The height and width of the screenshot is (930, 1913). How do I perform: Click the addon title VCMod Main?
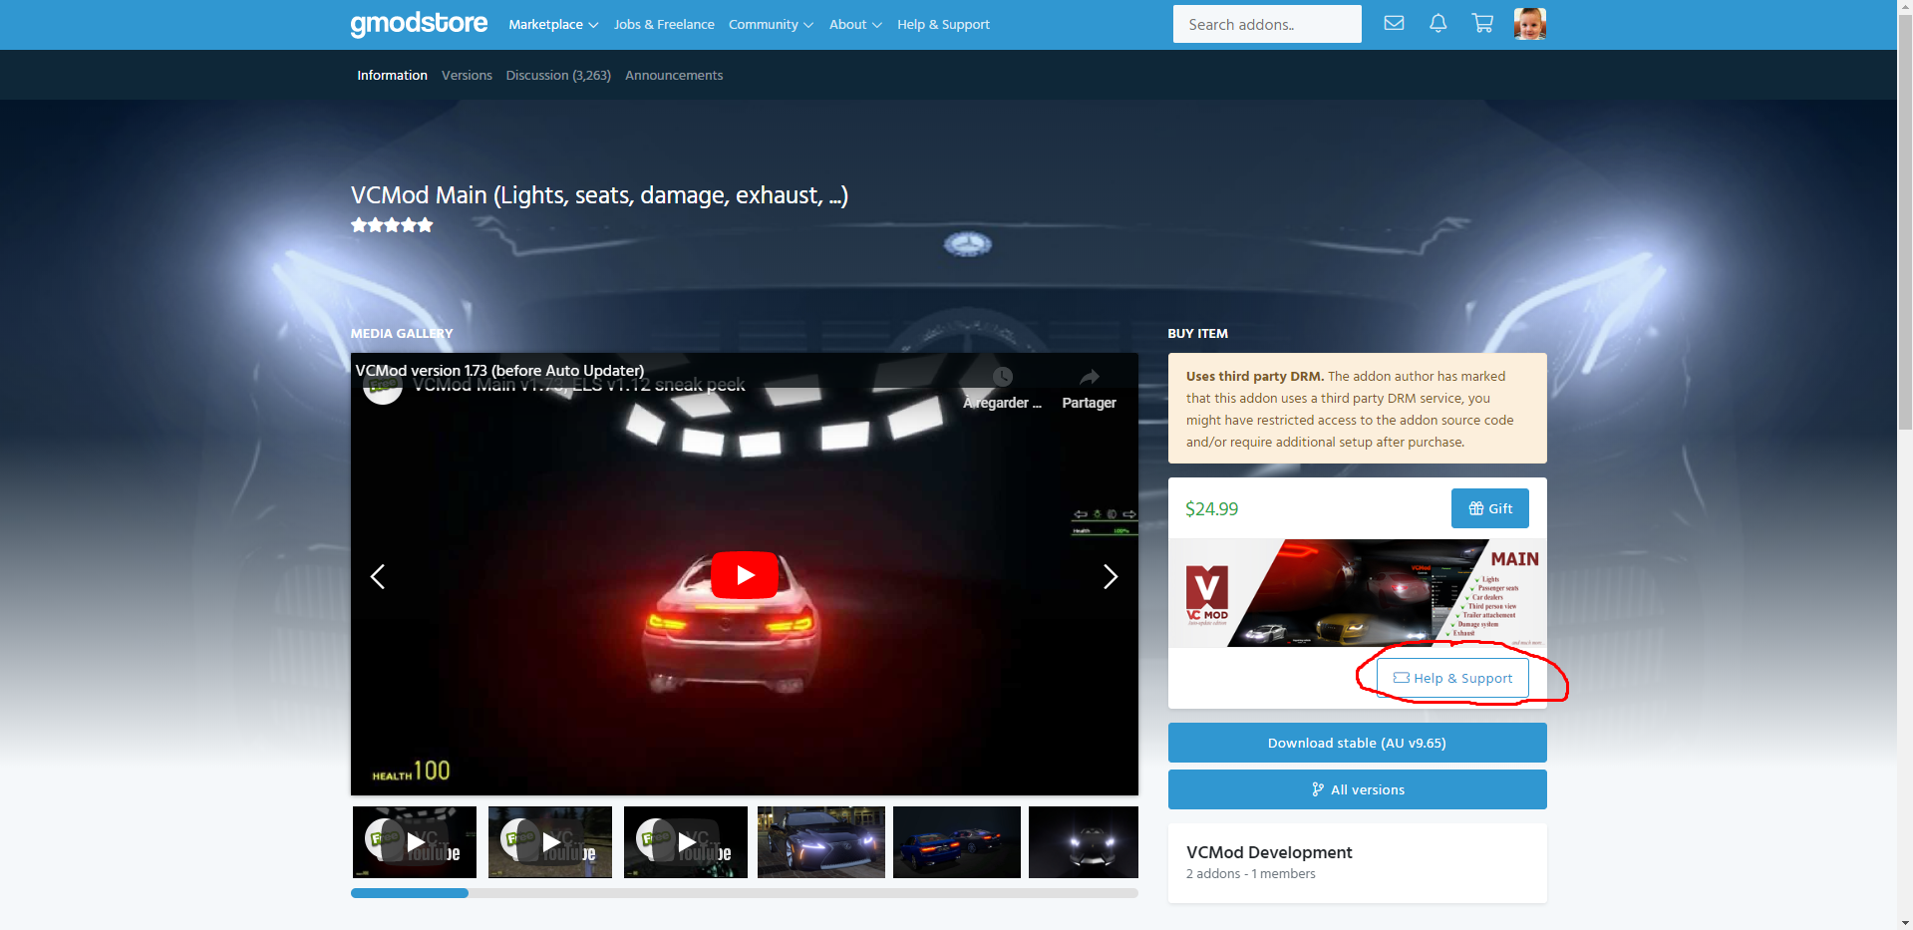[x=599, y=195]
